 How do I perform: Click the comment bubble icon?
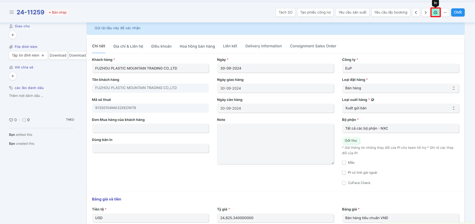[24, 120]
